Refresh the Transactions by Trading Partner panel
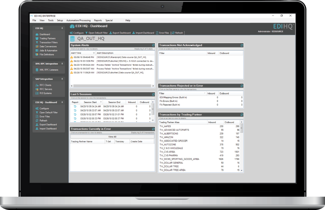 242,114
